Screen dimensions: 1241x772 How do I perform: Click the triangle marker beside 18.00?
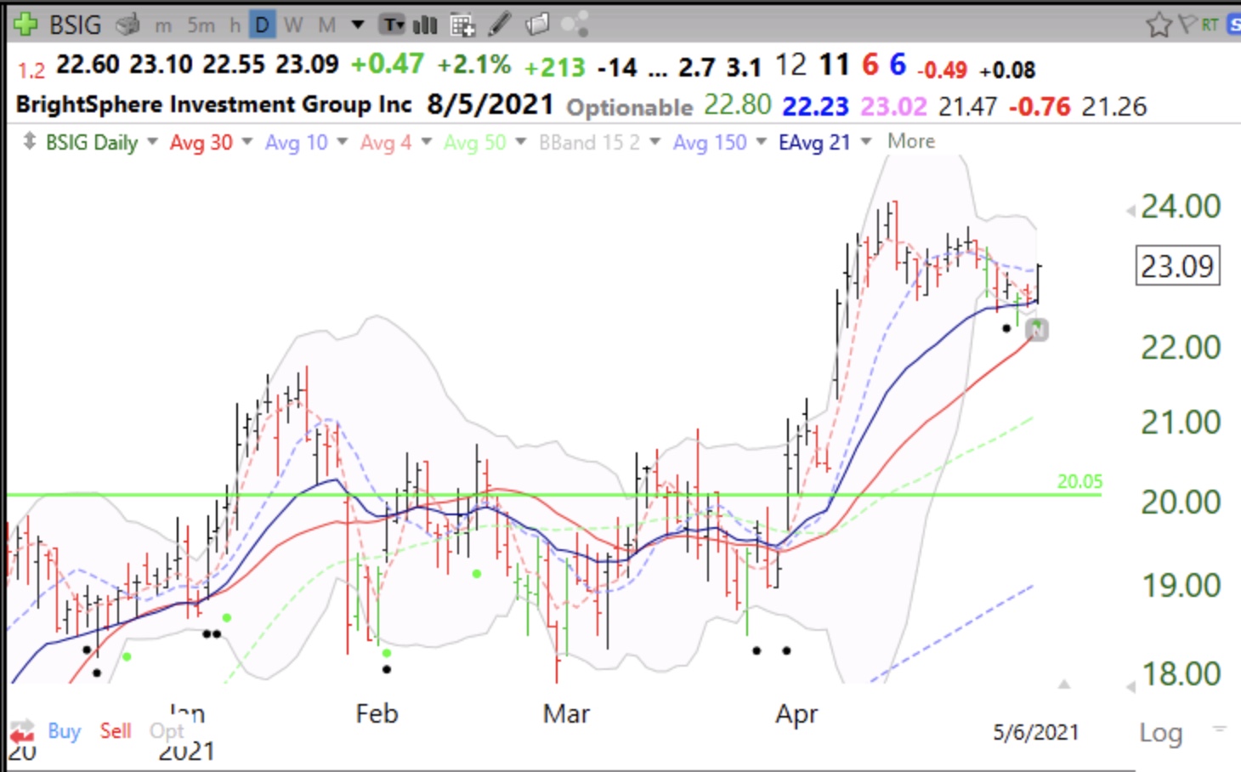(1130, 687)
